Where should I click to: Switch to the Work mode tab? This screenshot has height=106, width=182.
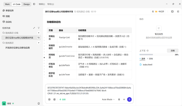coord(7,4)
